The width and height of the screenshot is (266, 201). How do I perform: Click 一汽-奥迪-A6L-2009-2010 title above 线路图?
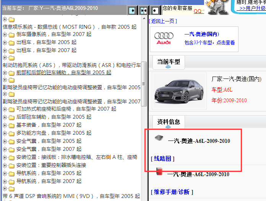click(x=199, y=141)
